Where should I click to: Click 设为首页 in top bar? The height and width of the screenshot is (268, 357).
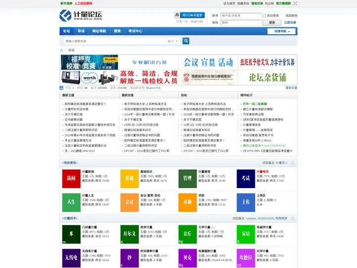click(x=229, y=3)
